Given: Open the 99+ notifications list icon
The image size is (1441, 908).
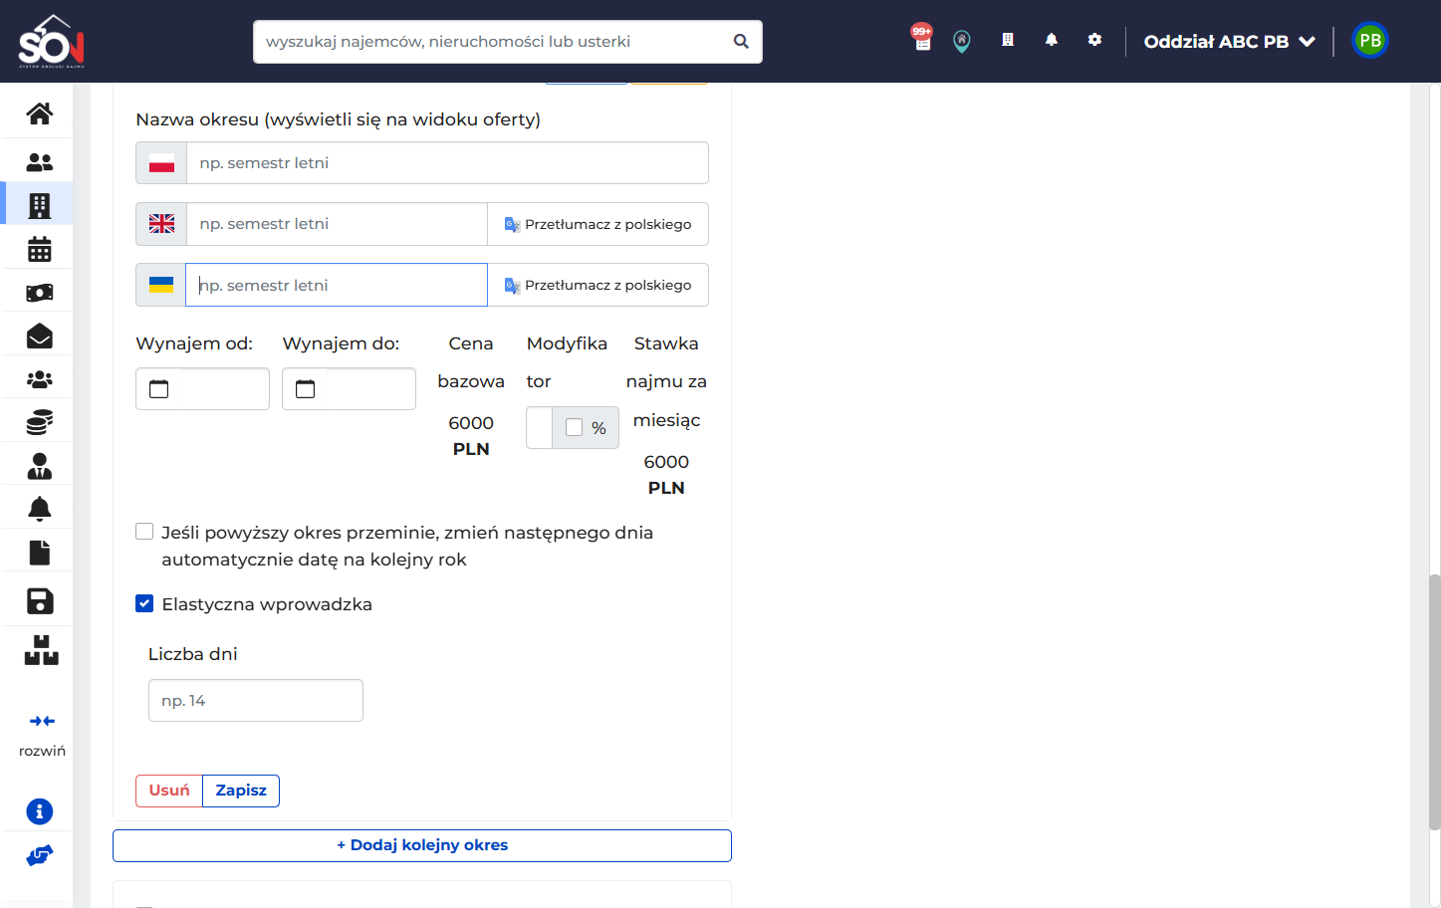Looking at the screenshot, I should click(922, 38).
